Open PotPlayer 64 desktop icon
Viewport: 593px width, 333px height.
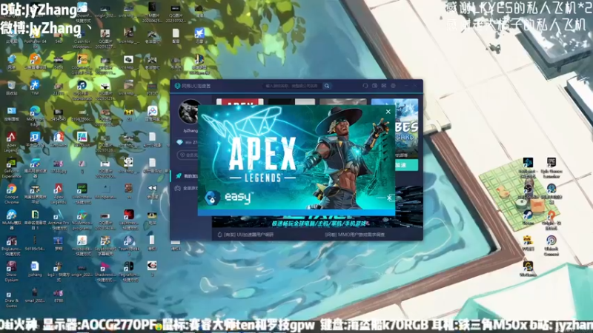[x=35, y=37]
